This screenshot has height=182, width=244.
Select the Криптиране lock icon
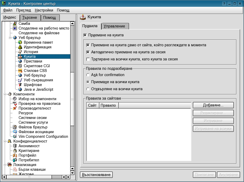click(15, 151)
